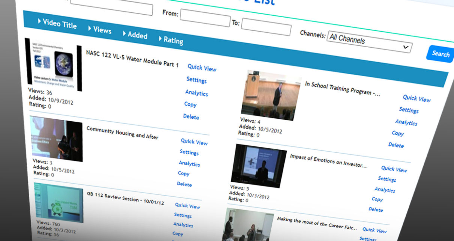This screenshot has height=241, width=454.
Task: View Analytics for GB 112 Review Session
Action: pyautogui.click(x=183, y=224)
